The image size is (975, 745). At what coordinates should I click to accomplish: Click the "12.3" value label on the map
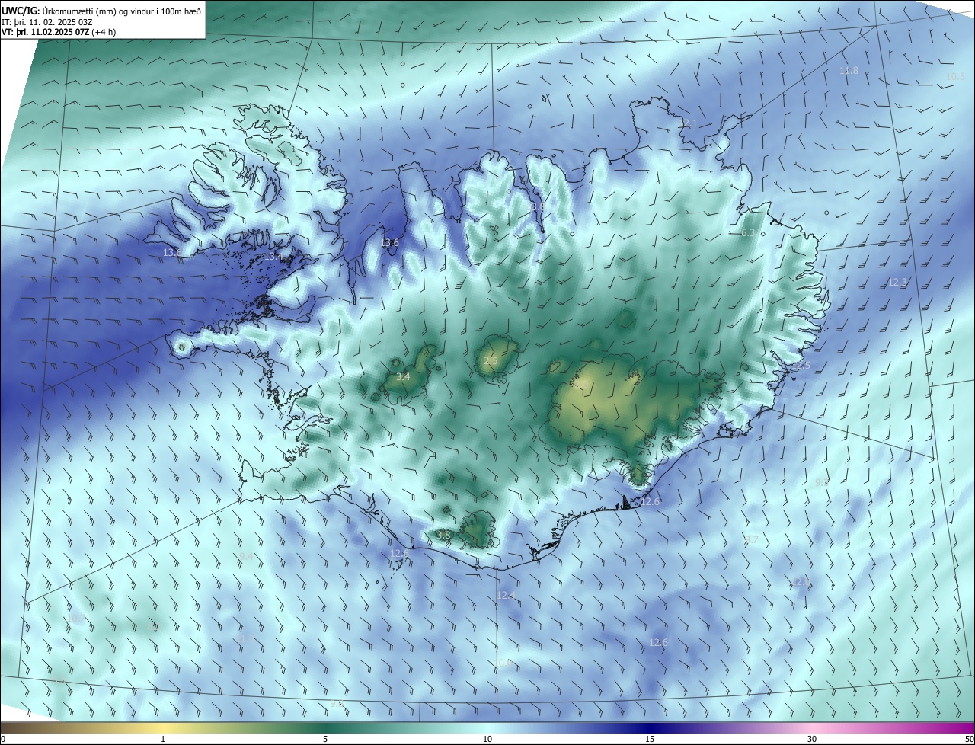[898, 283]
